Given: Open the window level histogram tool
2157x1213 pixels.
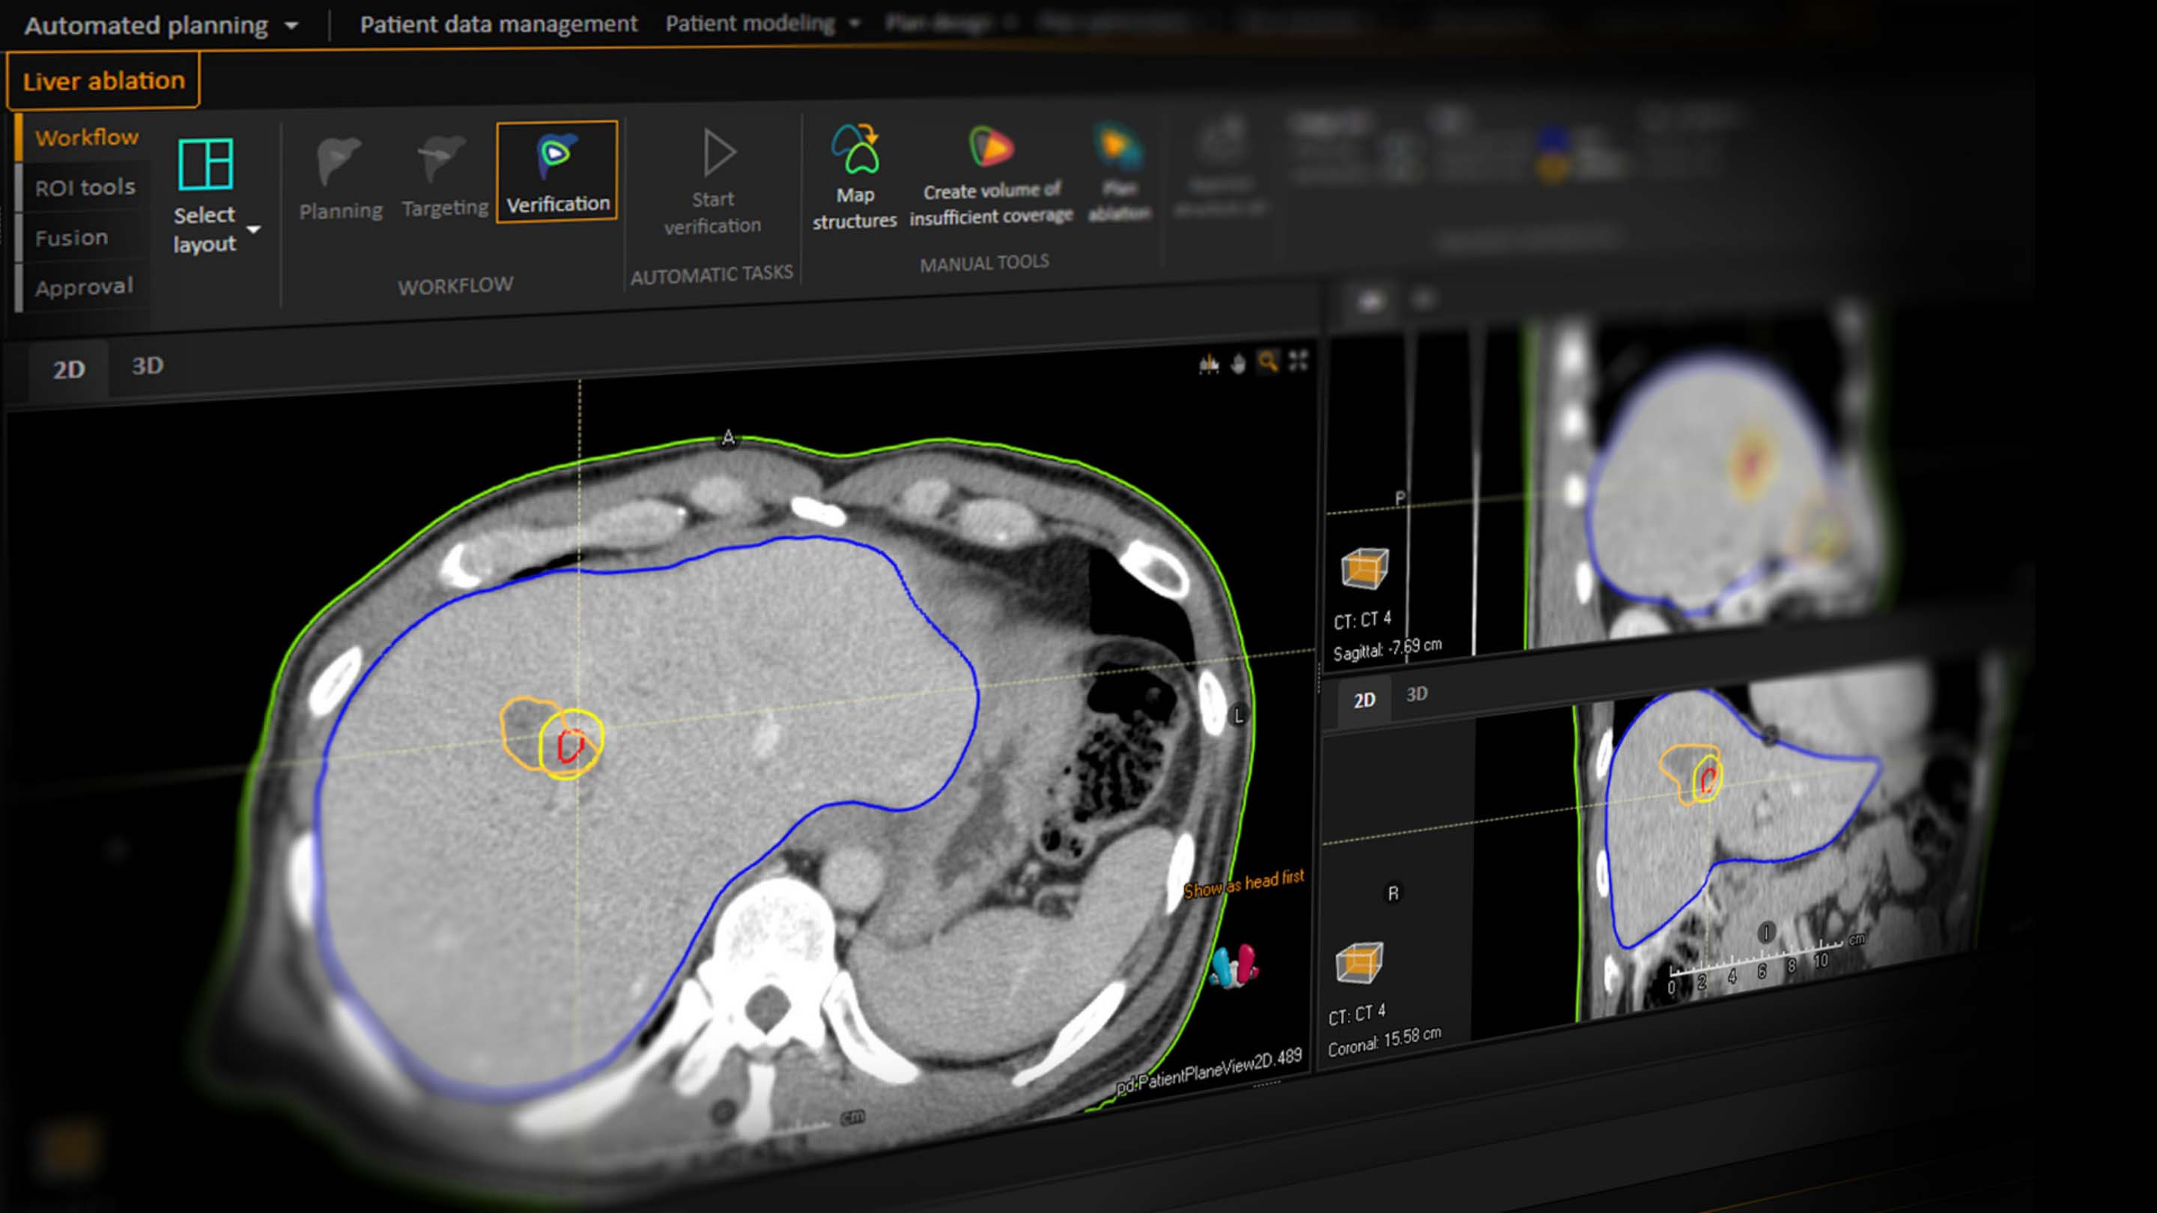Looking at the screenshot, I should [x=1208, y=364].
